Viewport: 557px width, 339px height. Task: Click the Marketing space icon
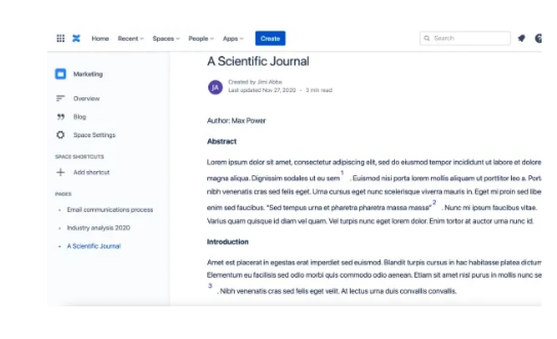tap(60, 74)
